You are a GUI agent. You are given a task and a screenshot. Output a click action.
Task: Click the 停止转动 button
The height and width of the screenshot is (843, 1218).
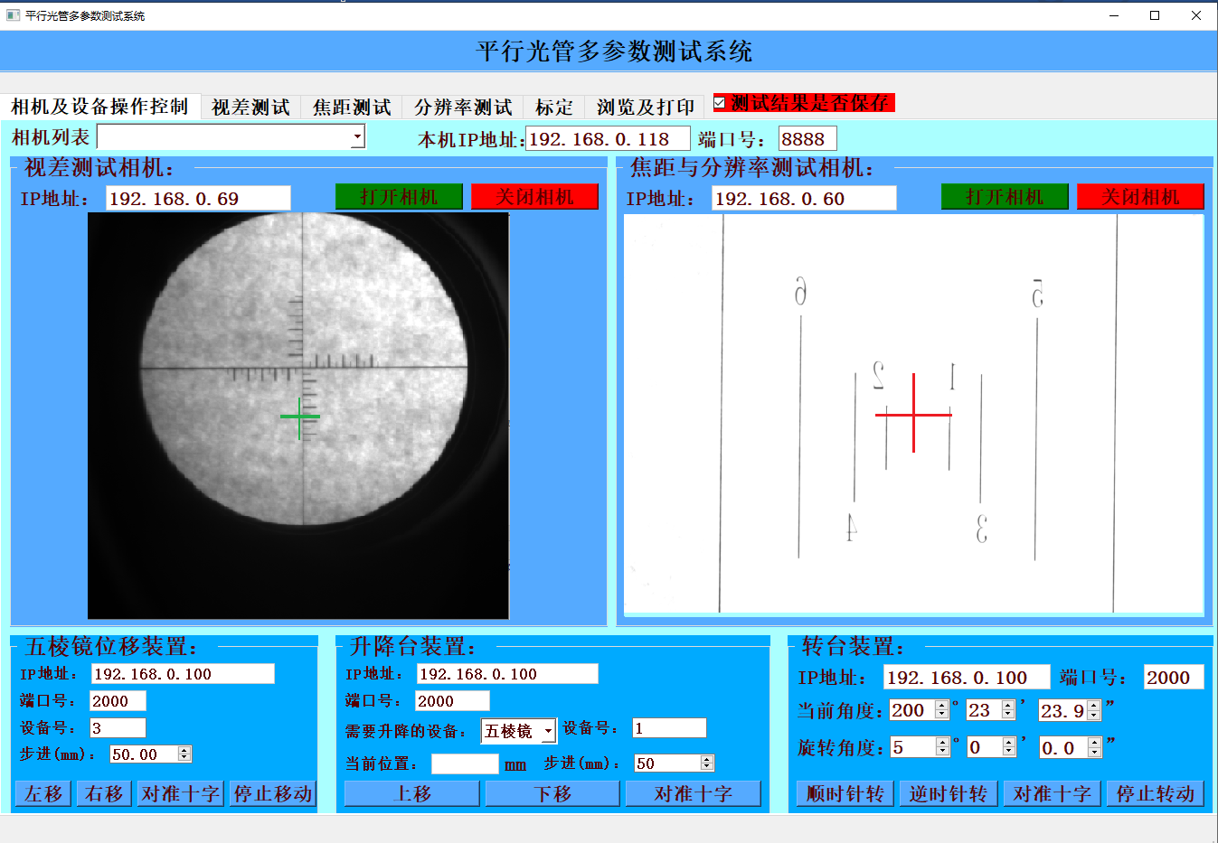1156,794
